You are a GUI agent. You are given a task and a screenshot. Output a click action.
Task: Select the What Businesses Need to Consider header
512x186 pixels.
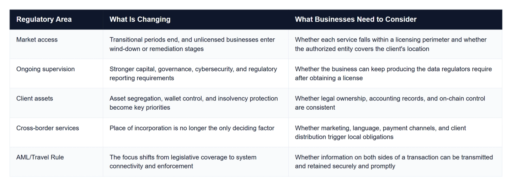356,20
